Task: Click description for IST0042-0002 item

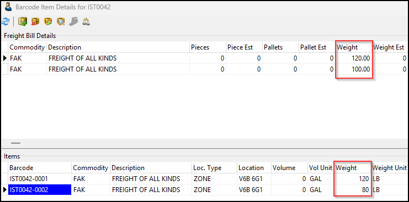Action: (x=151, y=189)
